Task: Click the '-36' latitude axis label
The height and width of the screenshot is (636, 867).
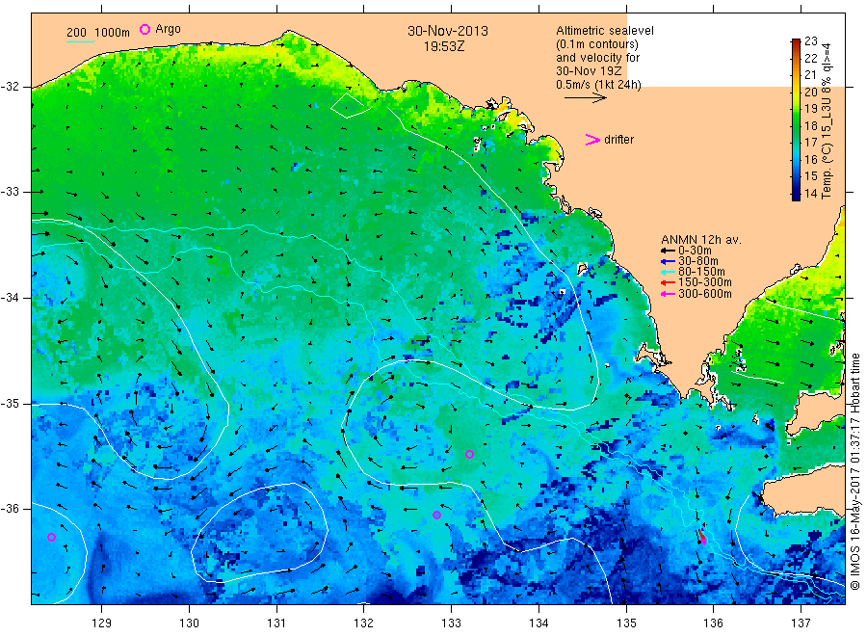Action: 10,508
